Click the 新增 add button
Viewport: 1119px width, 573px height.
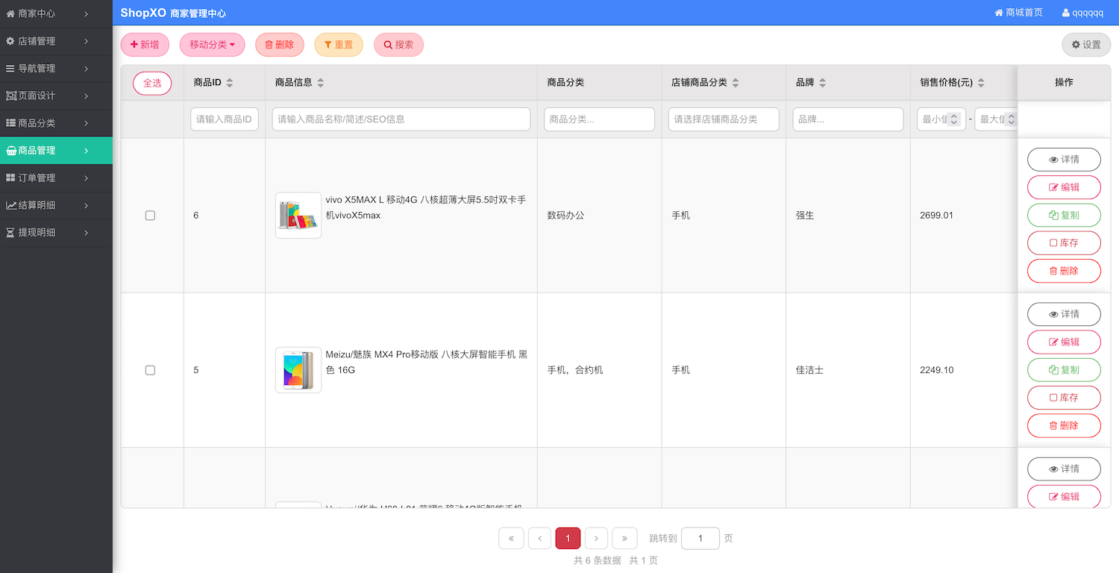point(145,45)
